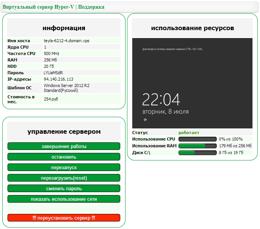
Task: Click the IP-адреса label
Action: coord(19,79)
